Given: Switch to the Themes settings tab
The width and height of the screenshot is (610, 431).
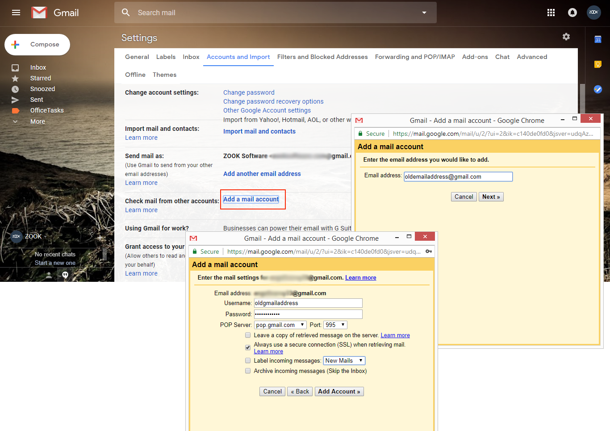Looking at the screenshot, I should 164,75.
